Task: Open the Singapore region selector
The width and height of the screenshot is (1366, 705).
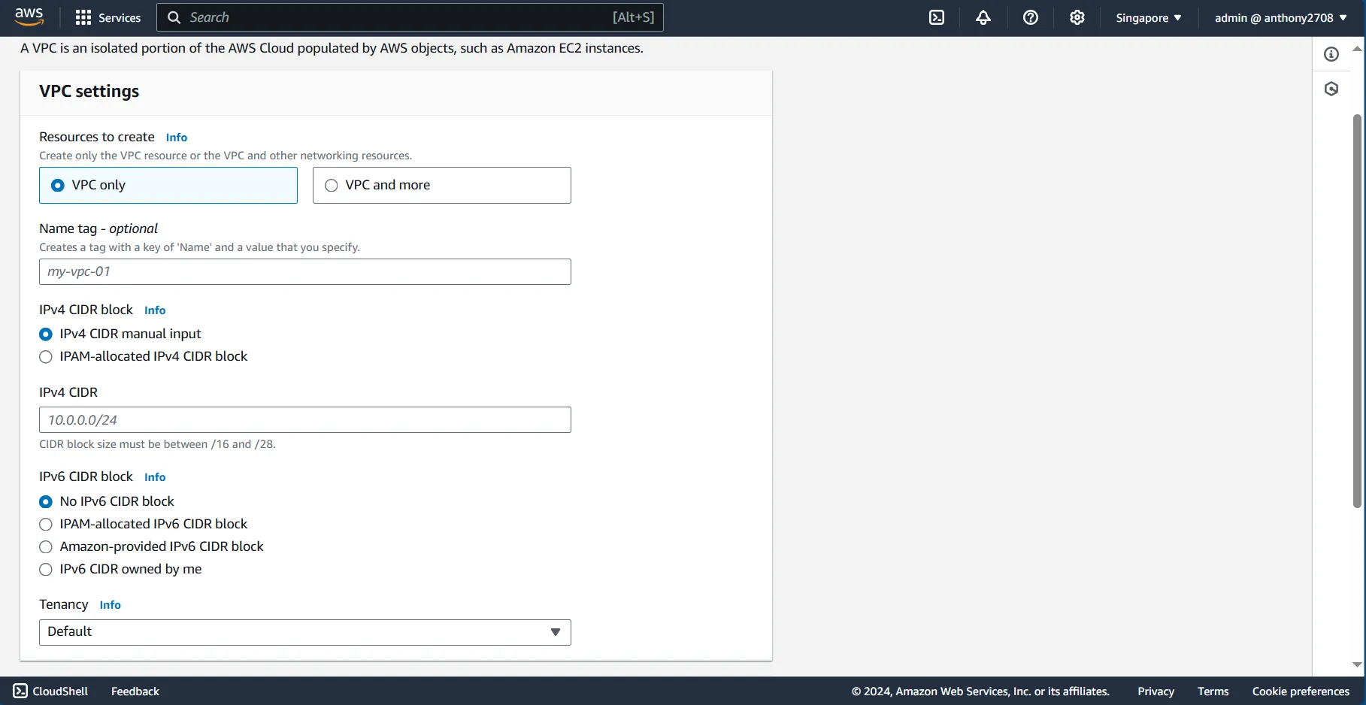Action: pos(1149,17)
